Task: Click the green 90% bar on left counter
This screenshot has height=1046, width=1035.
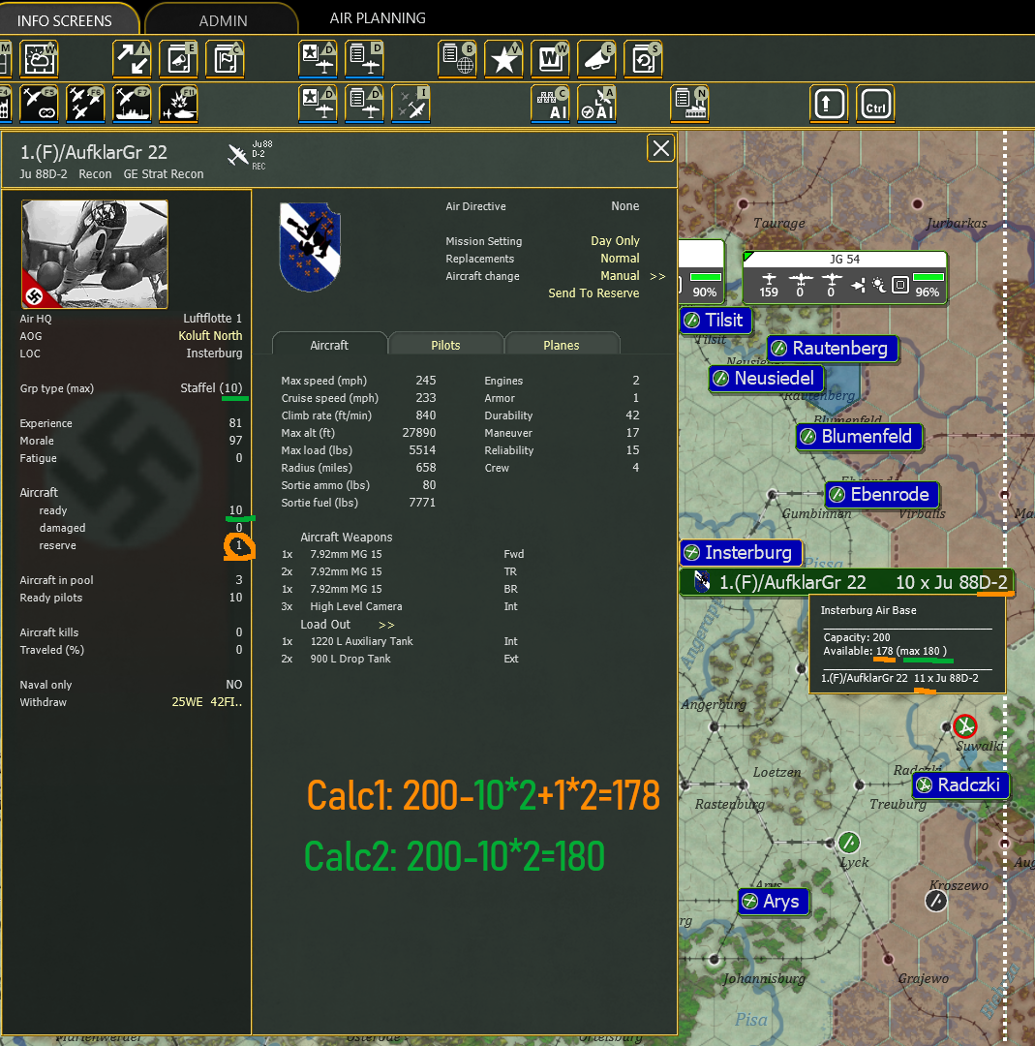Action: point(706,276)
